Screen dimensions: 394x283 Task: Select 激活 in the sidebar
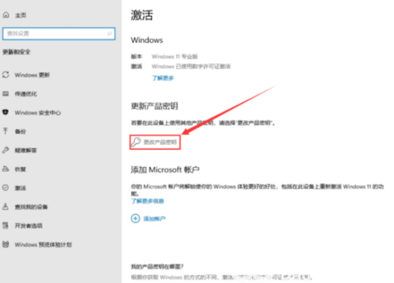pyautogui.click(x=20, y=188)
